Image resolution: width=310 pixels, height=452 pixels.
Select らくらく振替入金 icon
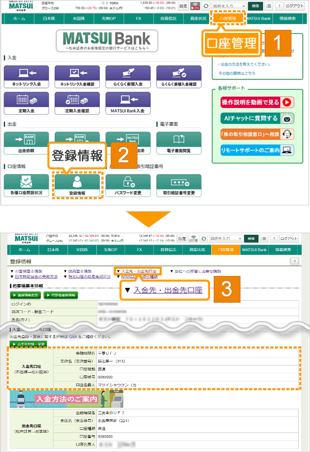pos(128,76)
